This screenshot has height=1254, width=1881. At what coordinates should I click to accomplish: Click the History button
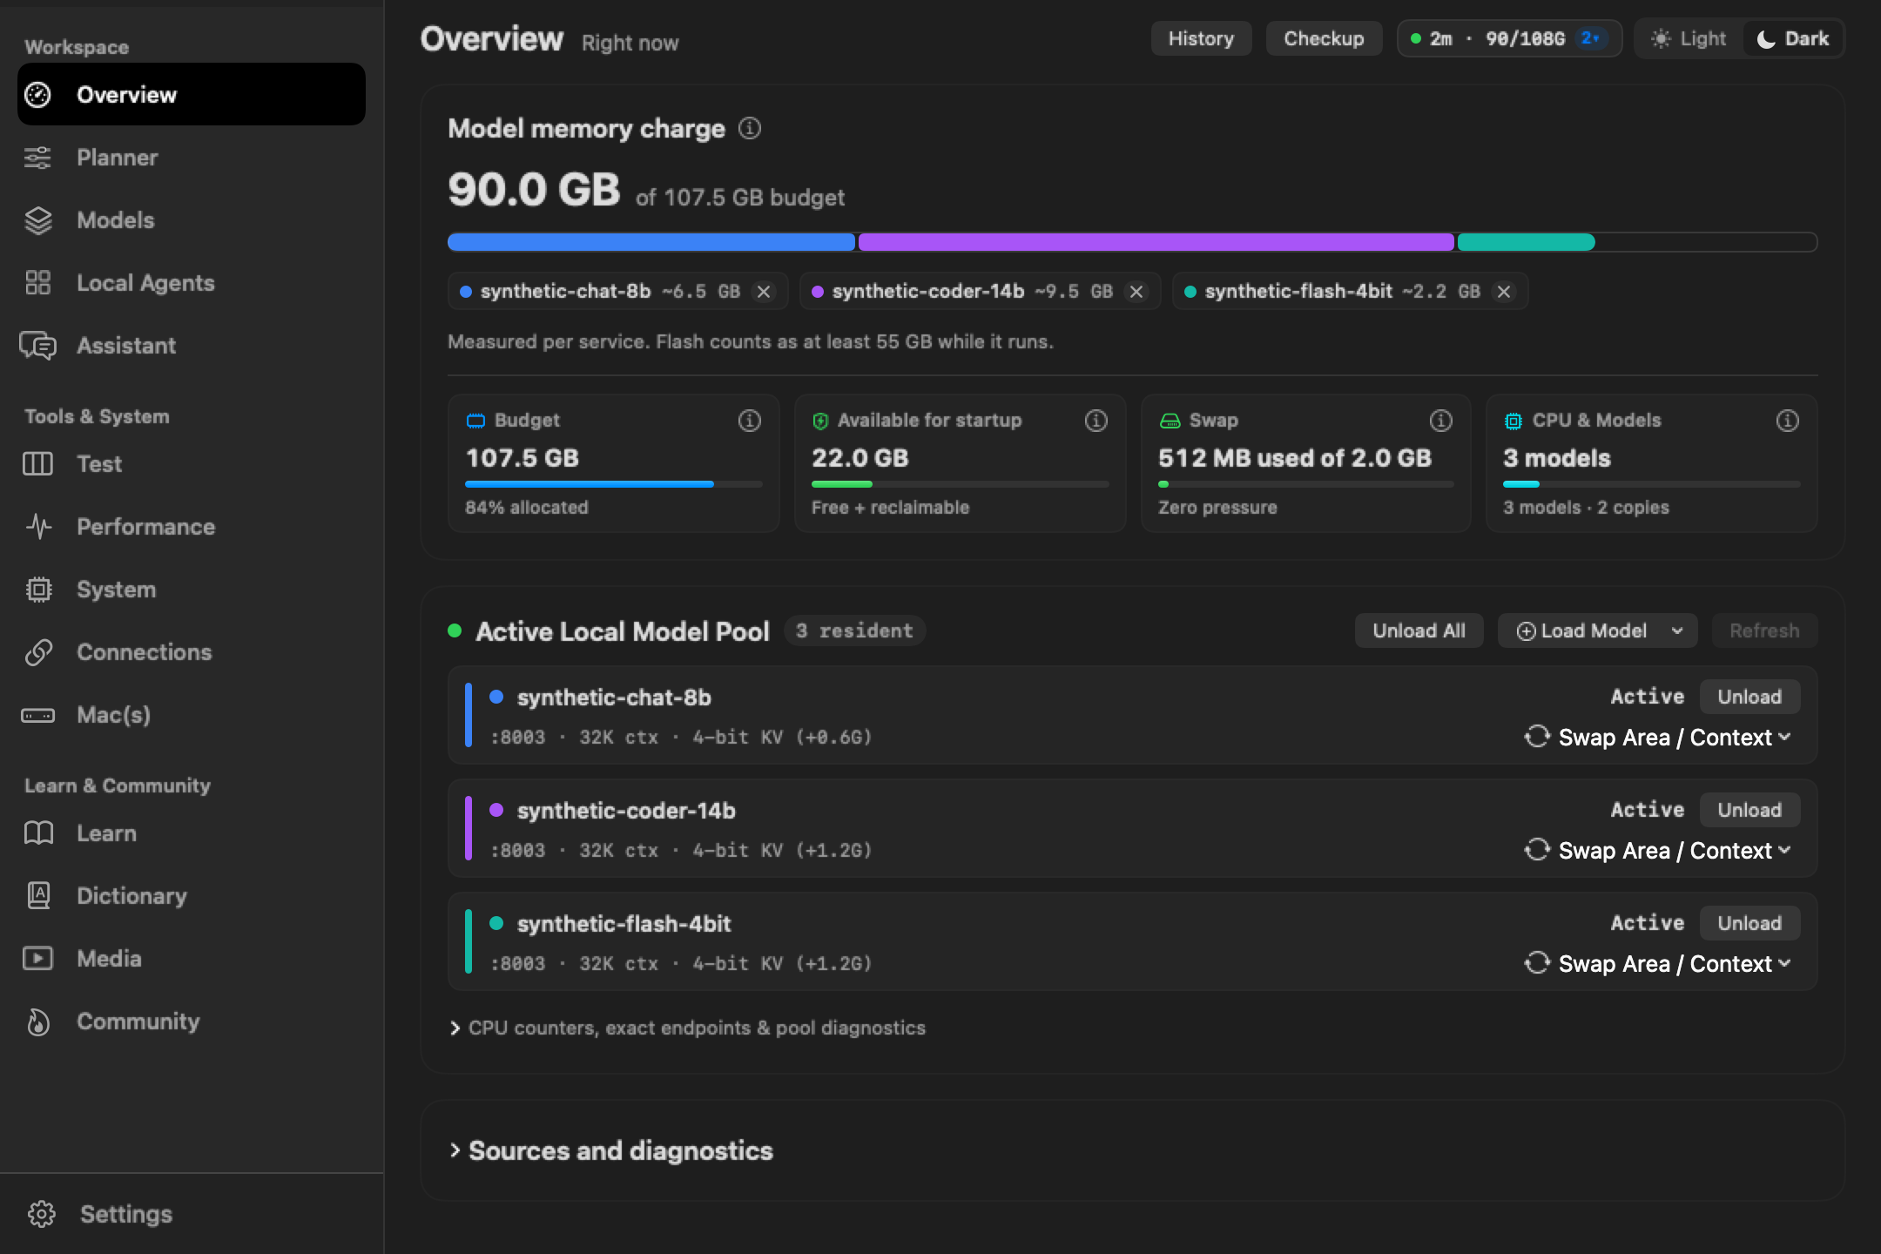tap(1201, 39)
